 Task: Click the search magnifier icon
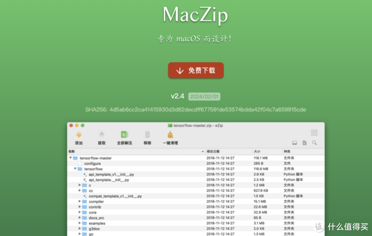pos(314,143)
